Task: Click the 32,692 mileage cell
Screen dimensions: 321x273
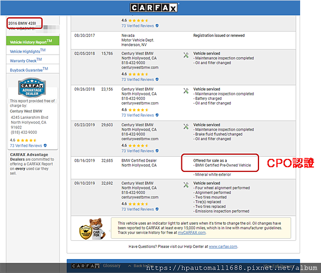Action: tap(107, 183)
